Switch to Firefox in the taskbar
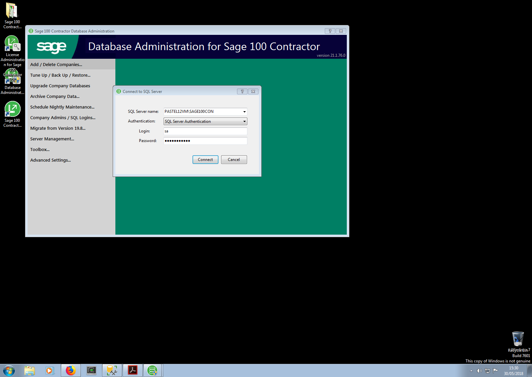The image size is (532, 377). [x=70, y=370]
